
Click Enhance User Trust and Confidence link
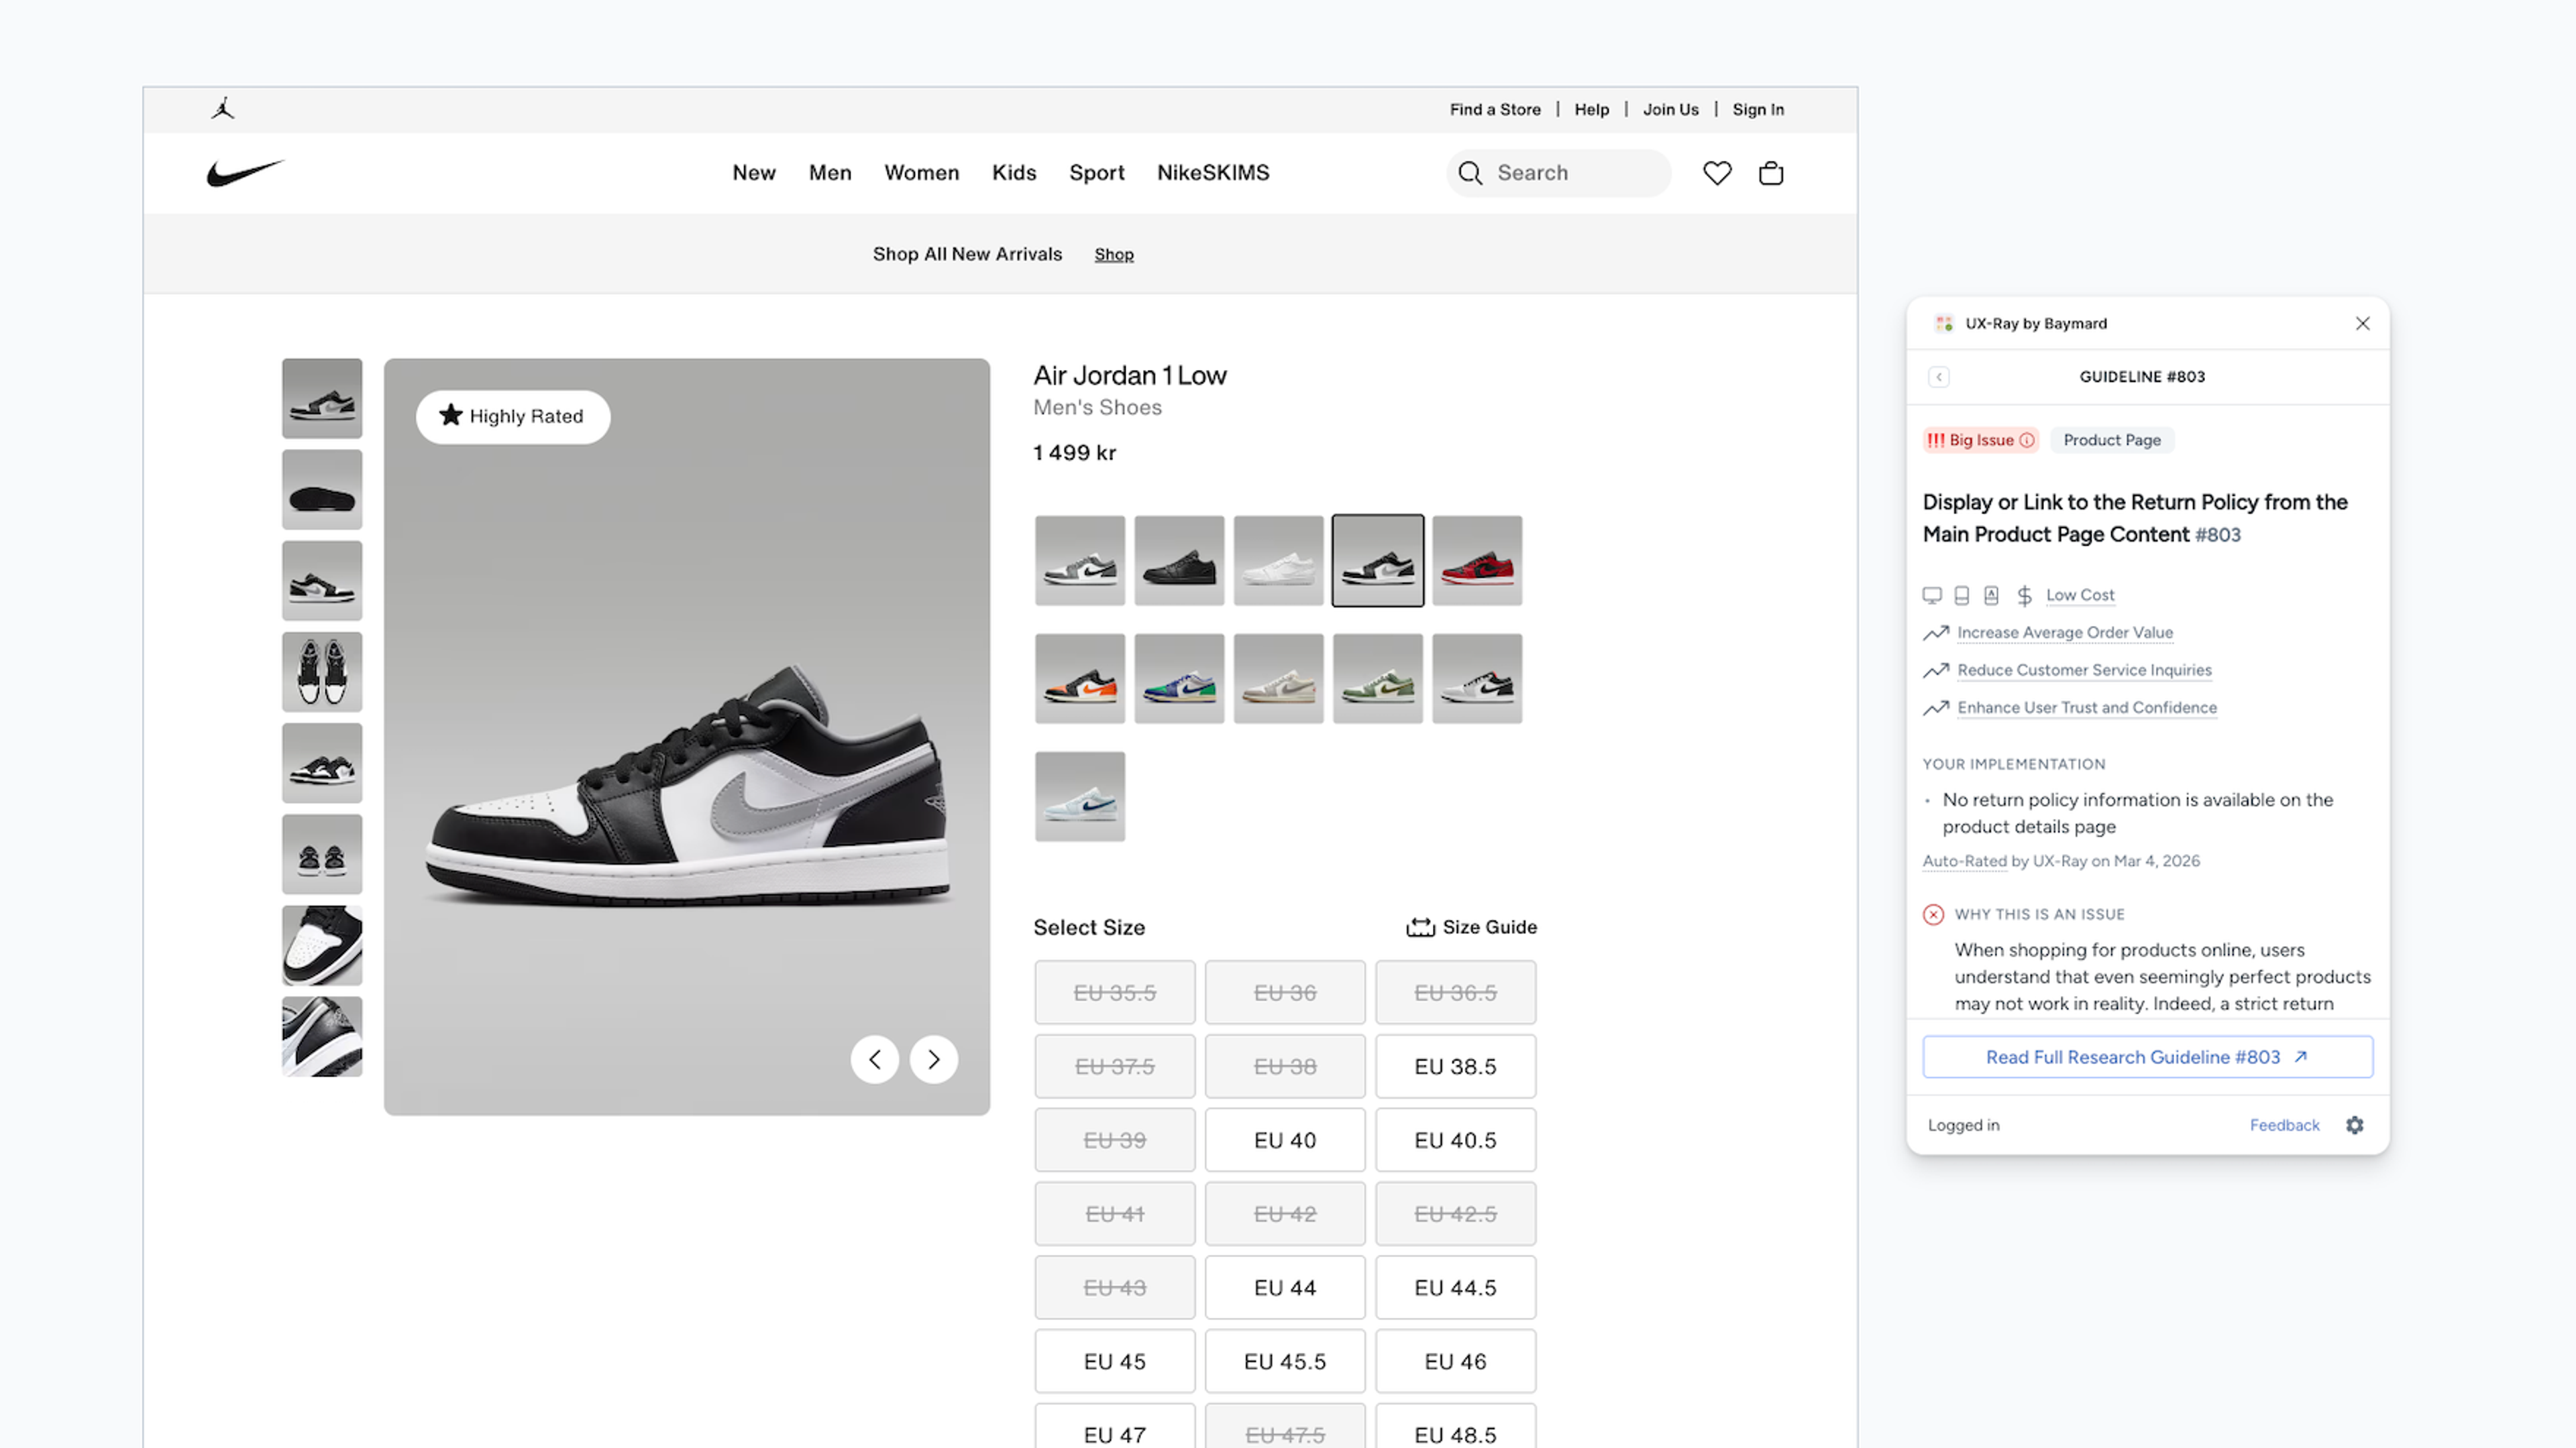[2087, 707]
